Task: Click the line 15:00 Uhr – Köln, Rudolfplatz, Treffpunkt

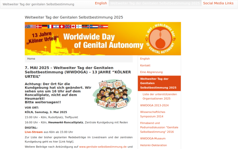Action: coord(51,117)
